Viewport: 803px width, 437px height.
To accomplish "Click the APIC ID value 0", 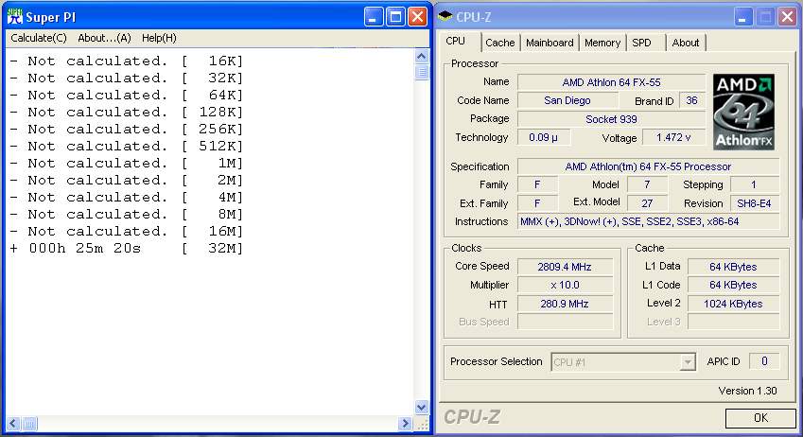I will point(764,361).
